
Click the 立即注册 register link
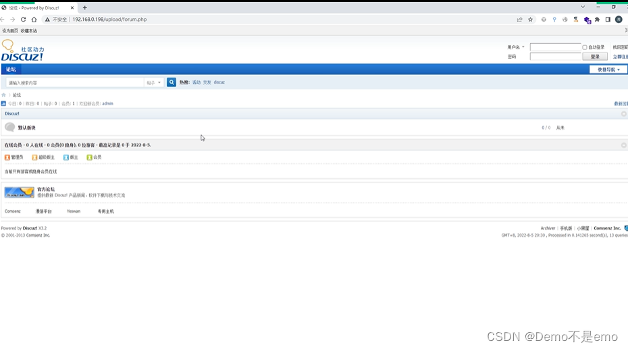pyautogui.click(x=621, y=57)
